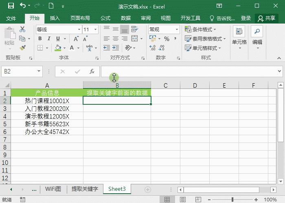This screenshot has width=285, height=203.
Task: Toggle wrap text
Action: pos(134,29)
